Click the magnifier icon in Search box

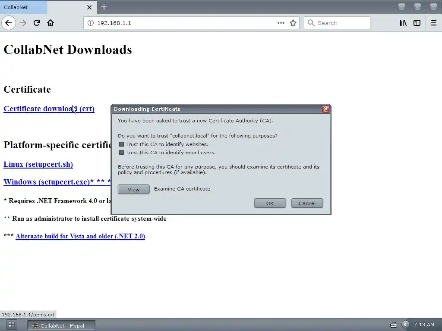(x=311, y=23)
